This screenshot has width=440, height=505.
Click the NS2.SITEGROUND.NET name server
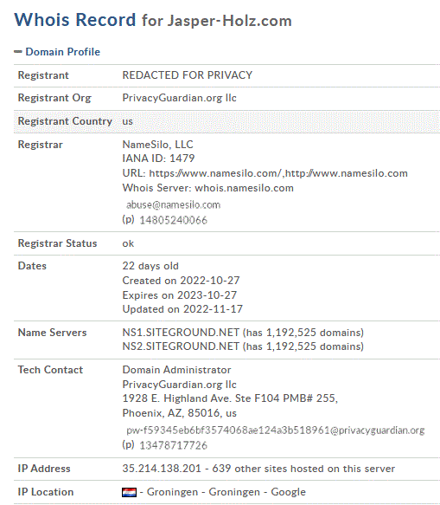181,346
